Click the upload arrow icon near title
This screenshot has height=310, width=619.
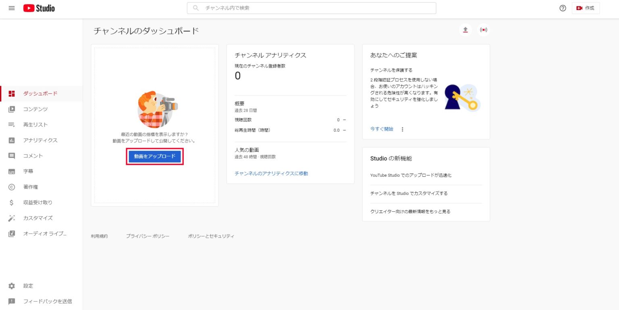tap(465, 30)
